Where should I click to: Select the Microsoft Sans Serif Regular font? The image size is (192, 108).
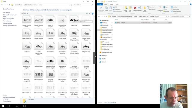pos(86,76)
